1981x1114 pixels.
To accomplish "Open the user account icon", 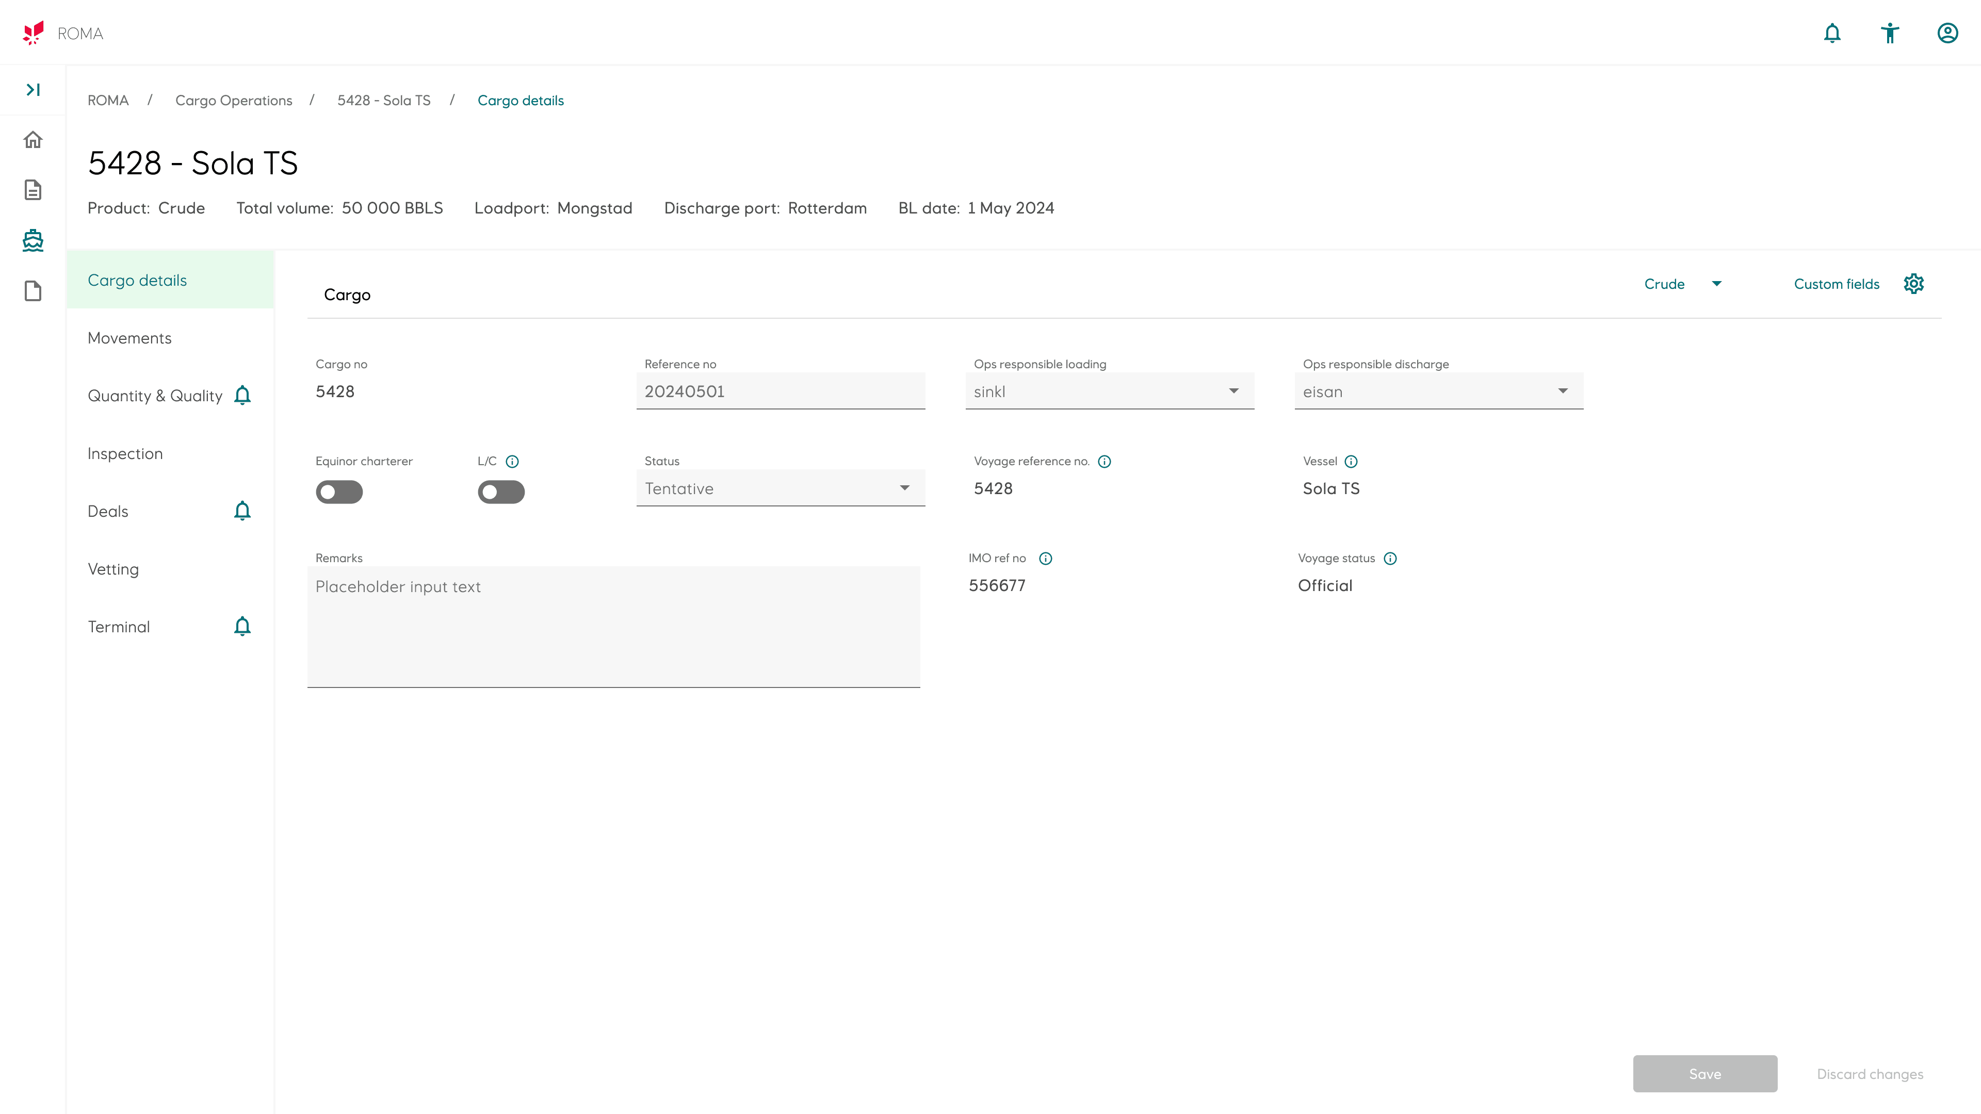I will pyautogui.click(x=1947, y=33).
